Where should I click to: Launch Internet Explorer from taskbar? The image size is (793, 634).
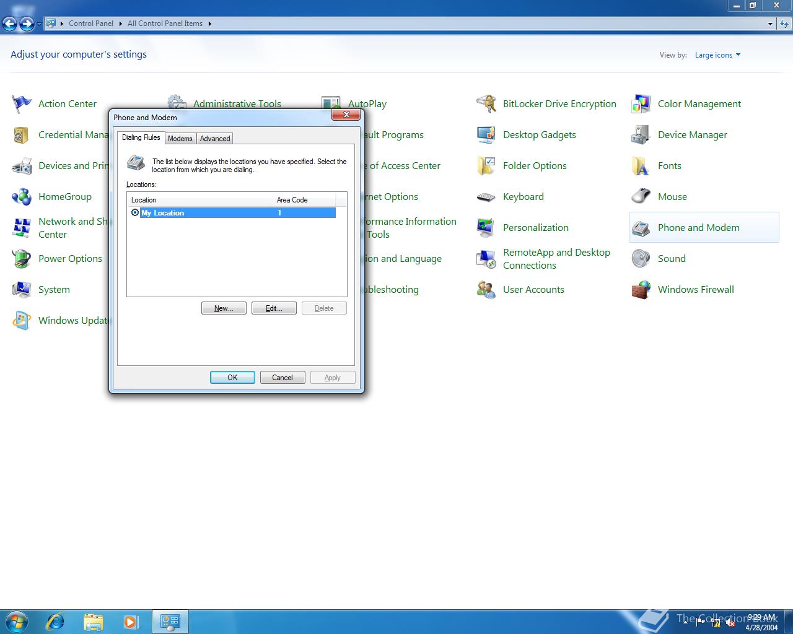click(56, 622)
